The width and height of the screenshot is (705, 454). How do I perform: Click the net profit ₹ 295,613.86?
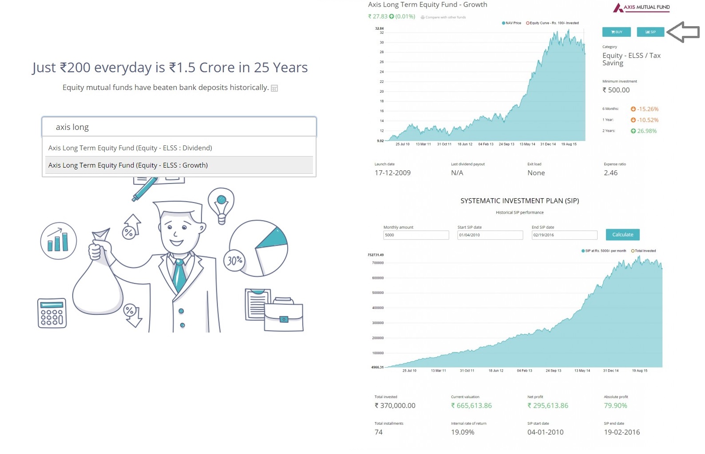pos(548,406)
